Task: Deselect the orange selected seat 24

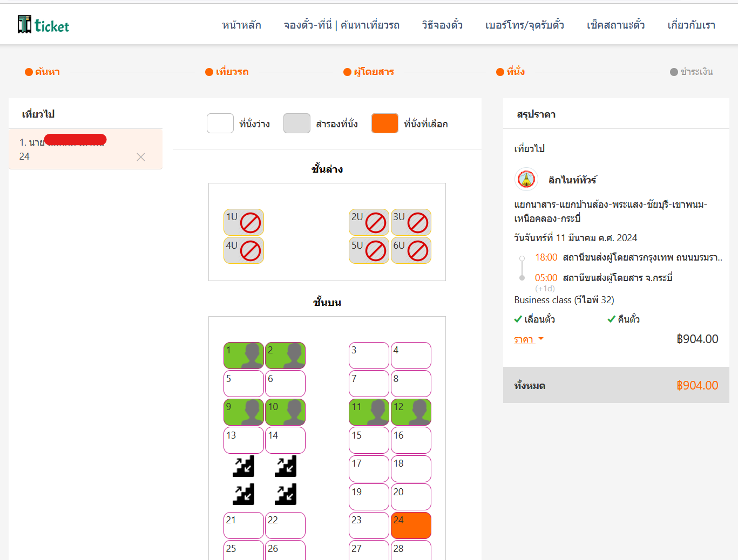Action: [411, 525]
